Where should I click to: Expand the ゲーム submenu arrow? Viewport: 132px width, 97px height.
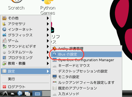point(48,41)
